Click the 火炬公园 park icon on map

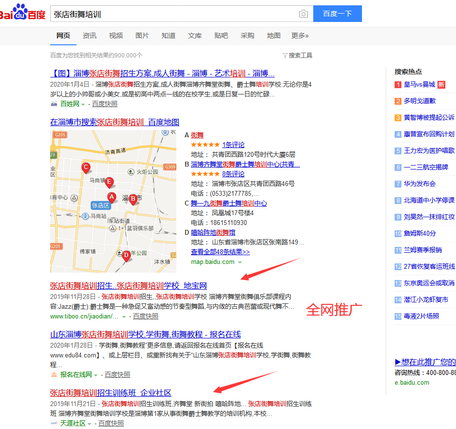131,172
